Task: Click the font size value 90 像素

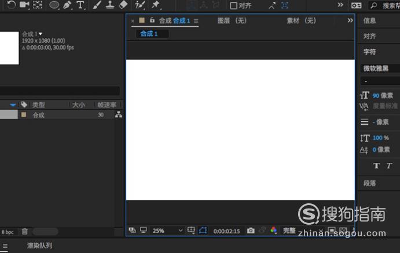Action: click(x=383, y=95)
